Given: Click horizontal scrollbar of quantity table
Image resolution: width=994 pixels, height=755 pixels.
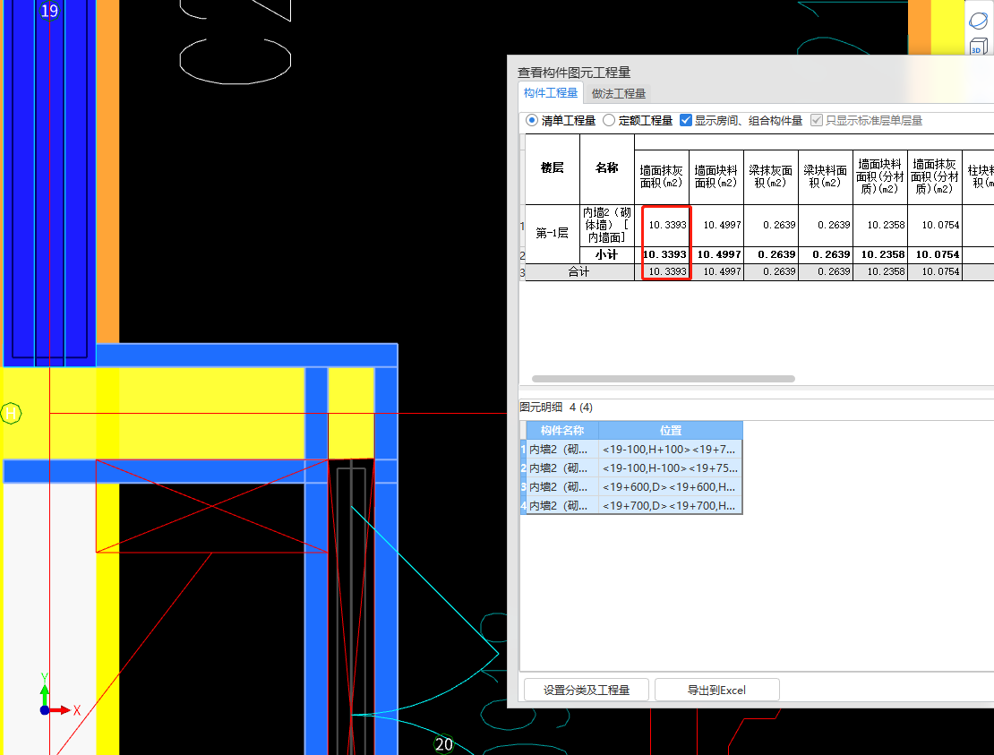Looking at the screenshot, I should point(663,379).
